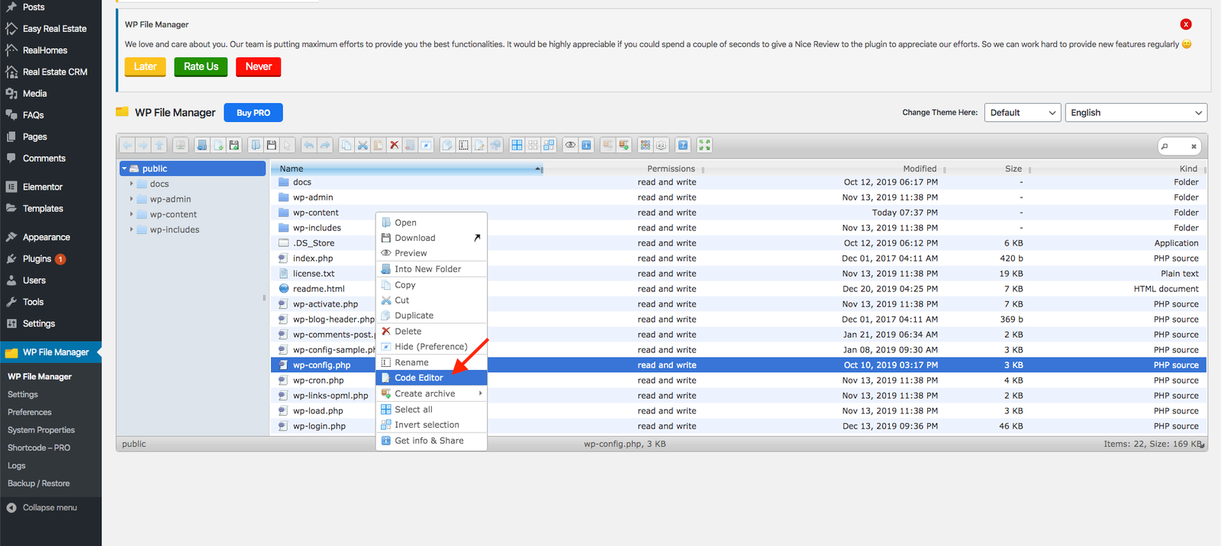Click the Copy toolbar icon
This screenshot has height=546, width=1221.
tap(346, 145)
